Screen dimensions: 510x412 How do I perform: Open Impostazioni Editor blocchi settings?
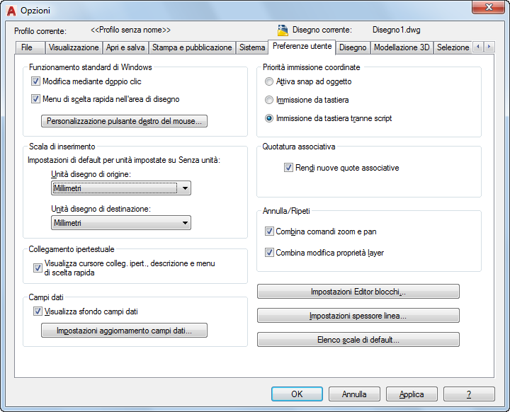tap(358, 292)
